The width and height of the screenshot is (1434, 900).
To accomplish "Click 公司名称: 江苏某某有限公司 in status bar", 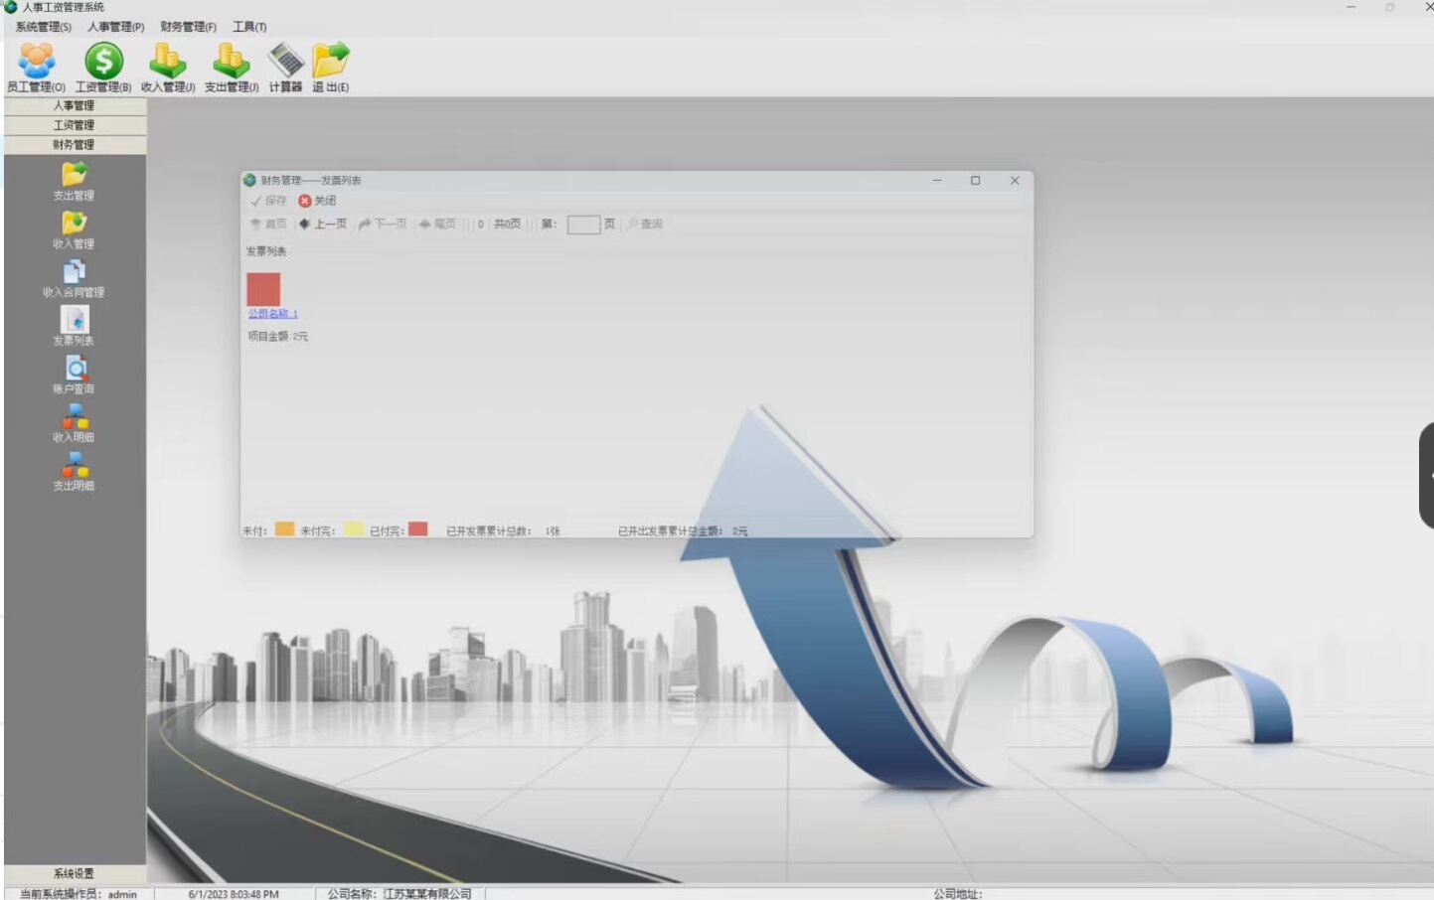I will (399, 894).
